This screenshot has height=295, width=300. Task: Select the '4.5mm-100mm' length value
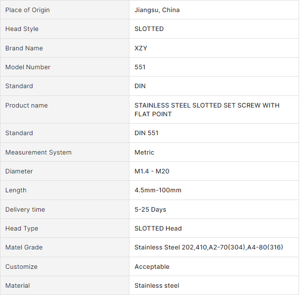(158, 190)
